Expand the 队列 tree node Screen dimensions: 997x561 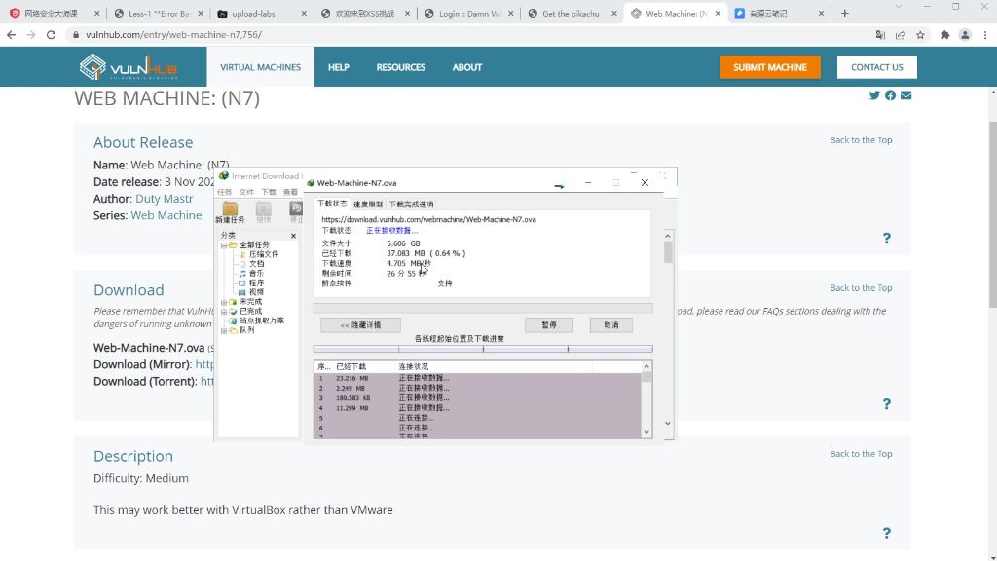click(x=224, y=331)
